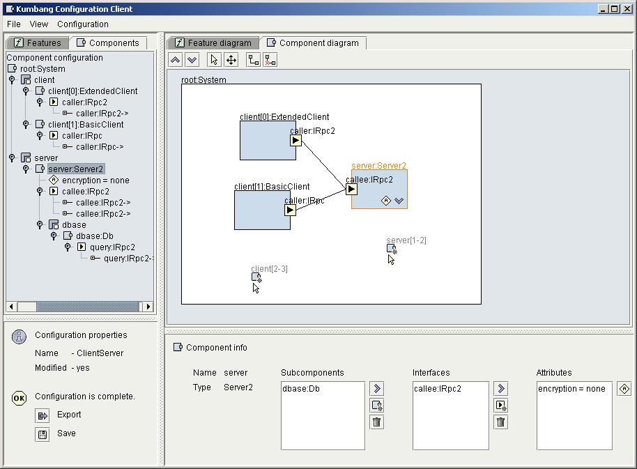Viewport: 637px width, 469px height.
Task: Delete subcomponent with Subcomponents trash icon
Action: point(377,422)
